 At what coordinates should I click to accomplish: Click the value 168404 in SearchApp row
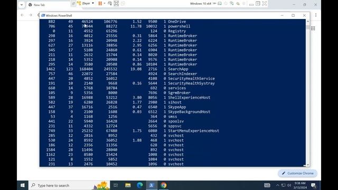click(86, 69)
